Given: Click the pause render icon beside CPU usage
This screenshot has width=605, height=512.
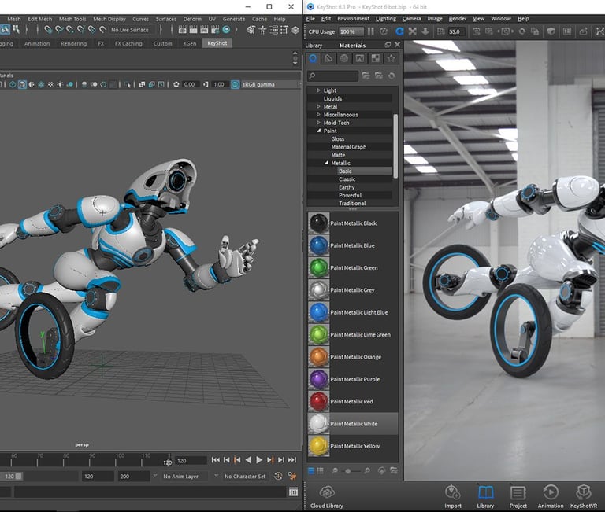Looking at the screenshot, I should pos(371,31).
